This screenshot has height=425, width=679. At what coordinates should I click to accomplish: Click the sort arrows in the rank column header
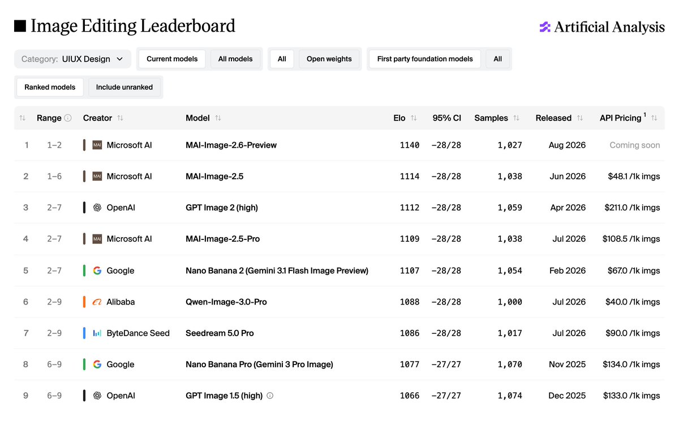click(23, 118)
